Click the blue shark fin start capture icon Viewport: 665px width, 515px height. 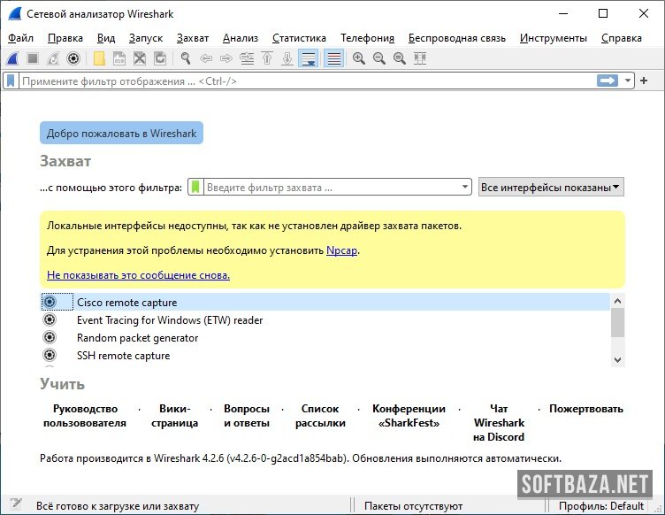[x=12, y=58]
